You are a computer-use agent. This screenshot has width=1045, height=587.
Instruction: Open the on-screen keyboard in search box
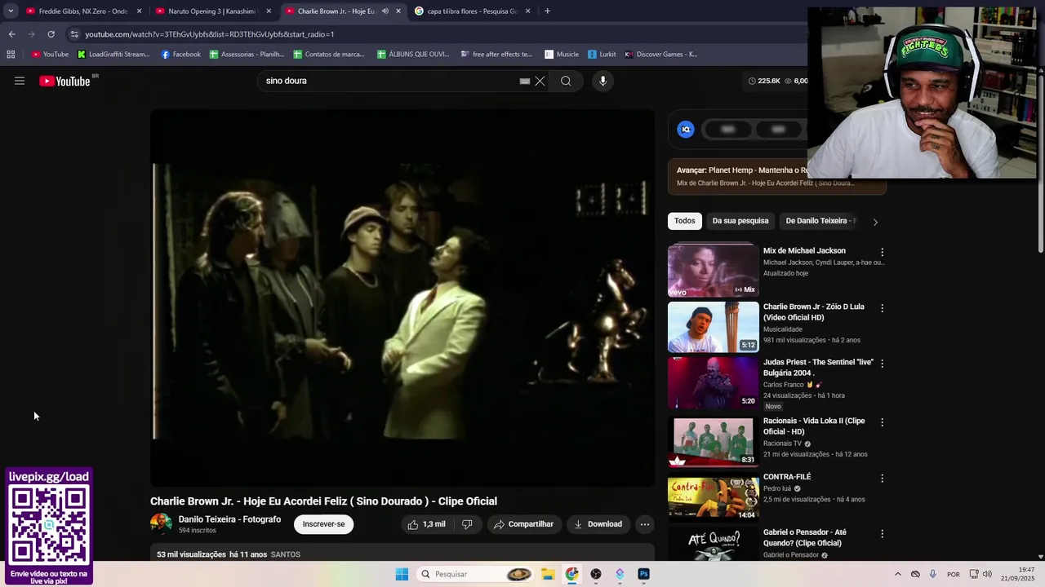pos(525,81)
